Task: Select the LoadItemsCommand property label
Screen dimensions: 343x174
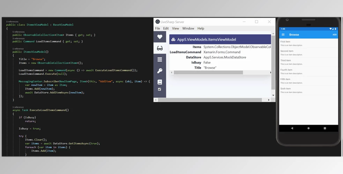Action: (x=186, y=52)
